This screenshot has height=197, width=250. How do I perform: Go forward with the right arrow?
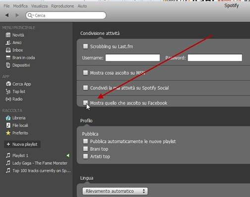(x=17, y=15)
